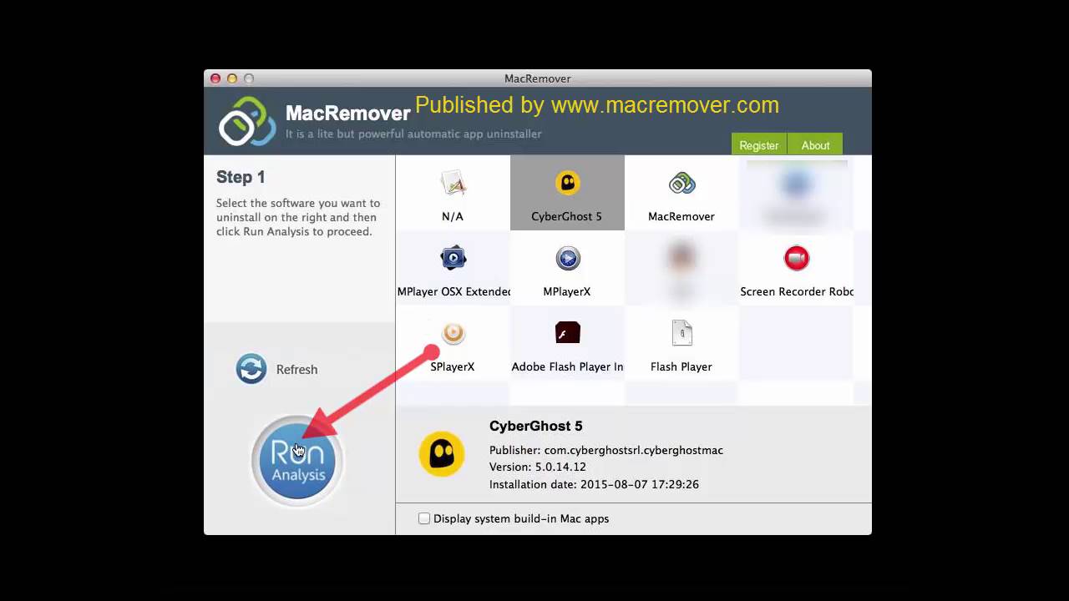The height and width of the screenshot is (601, 1069).
Task: Click the Refresh circular arrows icon
Action: (251, 369)
